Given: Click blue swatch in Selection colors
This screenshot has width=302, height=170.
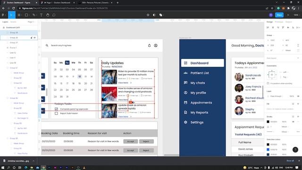Looking at the screenshot, I should [268, 149].
